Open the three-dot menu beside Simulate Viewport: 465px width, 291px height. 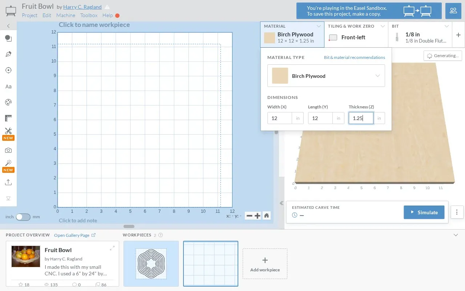click(457, 212)
